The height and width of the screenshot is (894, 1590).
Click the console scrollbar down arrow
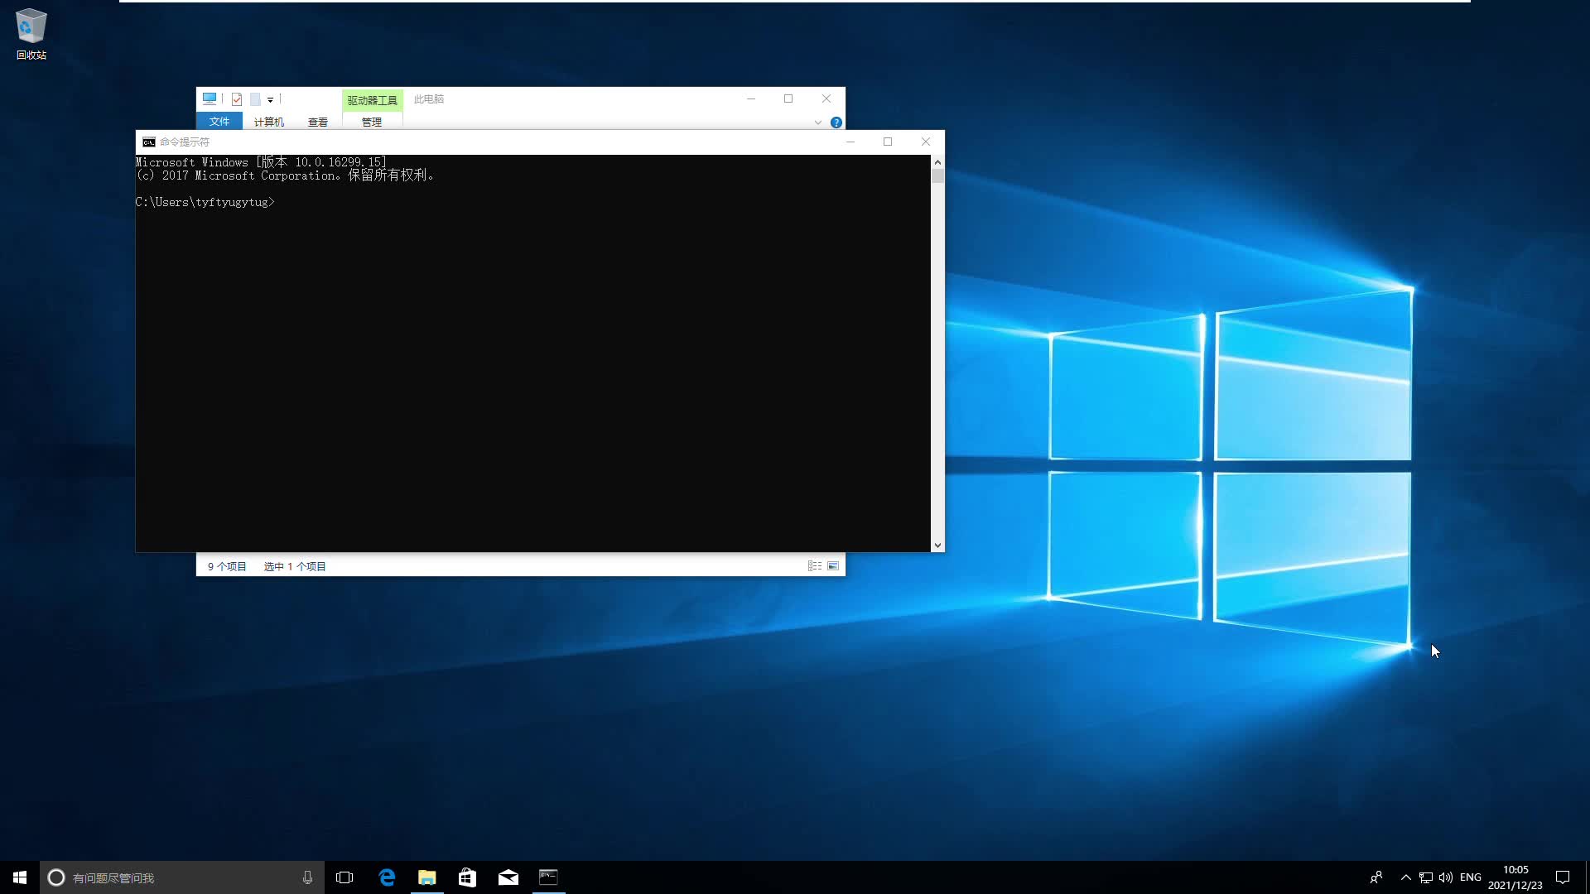[937, 545]
